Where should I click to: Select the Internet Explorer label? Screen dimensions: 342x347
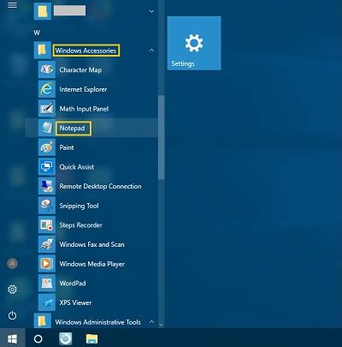[x=83, y=89]
